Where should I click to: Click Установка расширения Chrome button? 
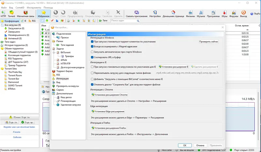[109, 95]
